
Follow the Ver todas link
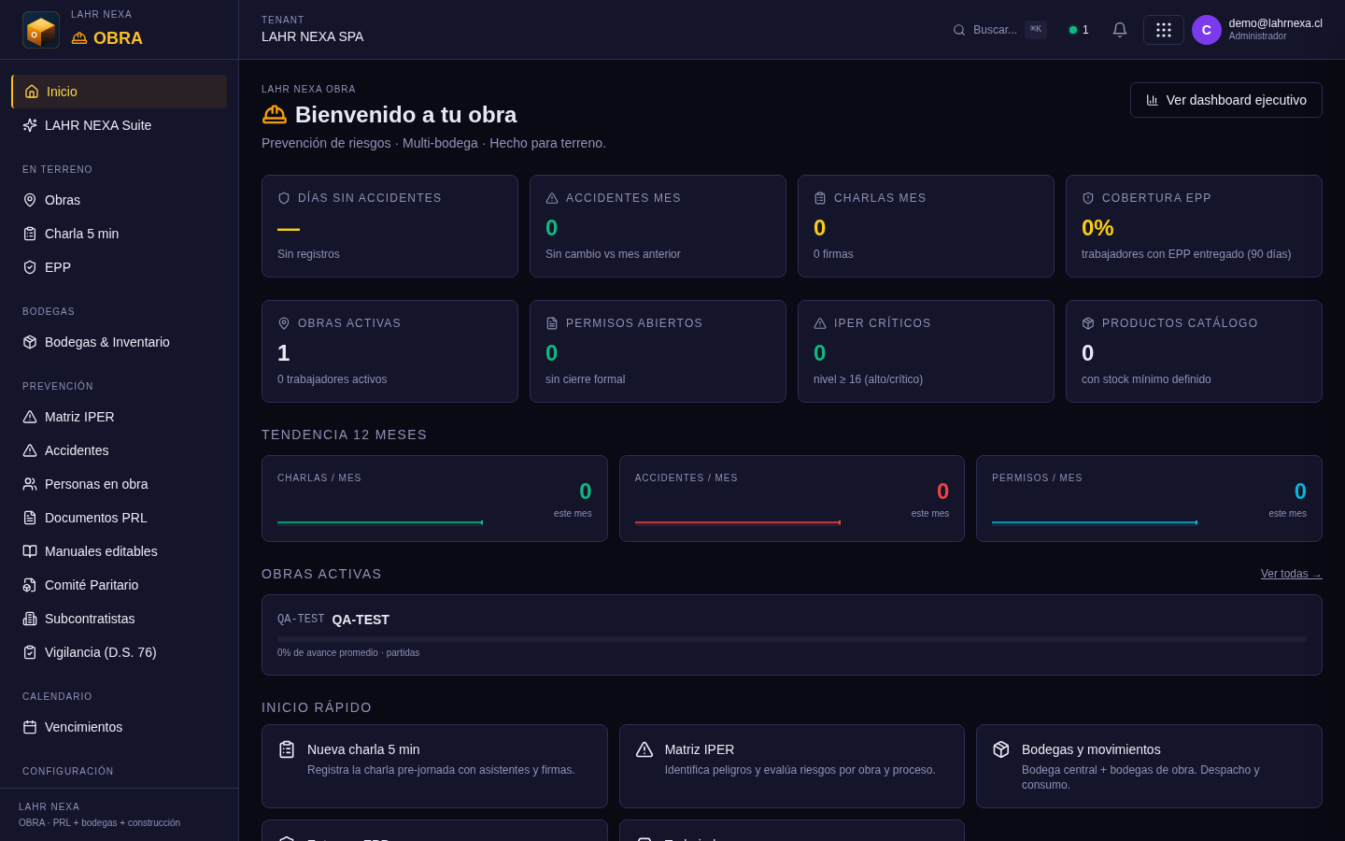[x=1292, y=574]
